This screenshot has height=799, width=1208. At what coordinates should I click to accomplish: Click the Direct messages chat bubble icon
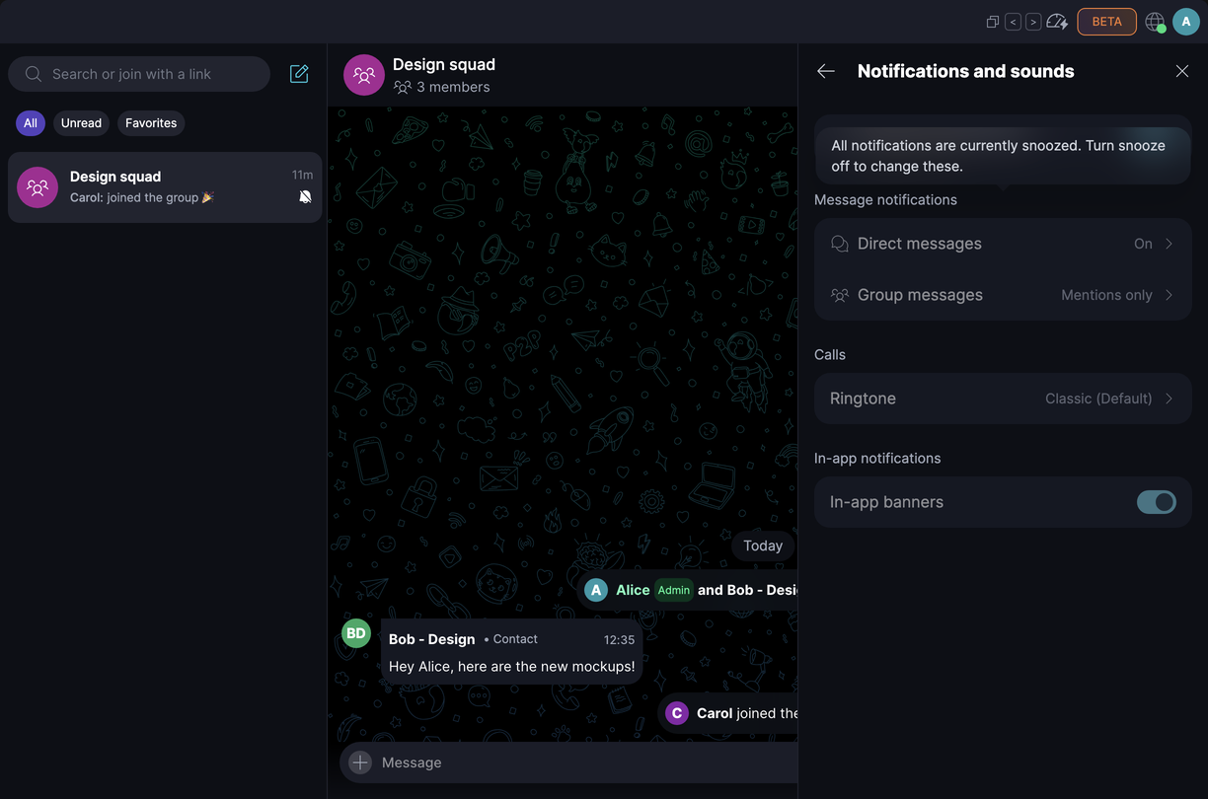click(840, 244)
